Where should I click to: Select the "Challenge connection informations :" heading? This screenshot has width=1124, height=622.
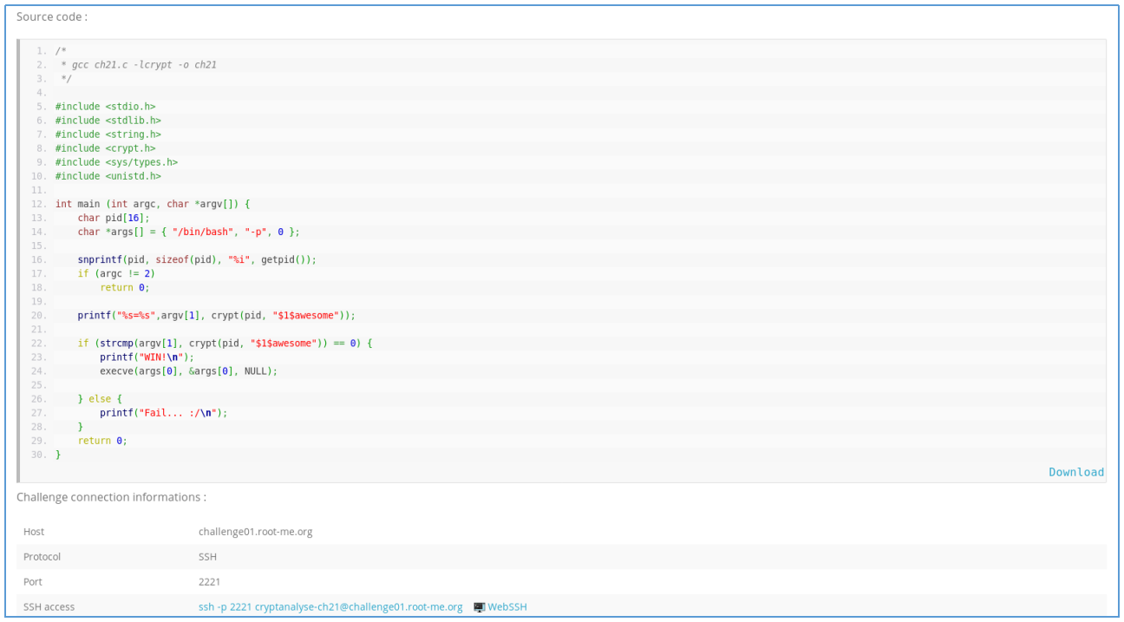111,497
